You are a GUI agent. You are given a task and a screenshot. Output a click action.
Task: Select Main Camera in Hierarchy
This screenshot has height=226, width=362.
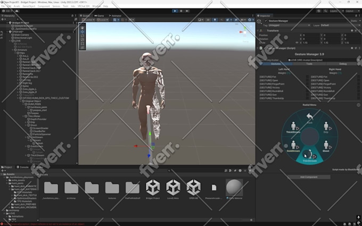pos(22,35)
